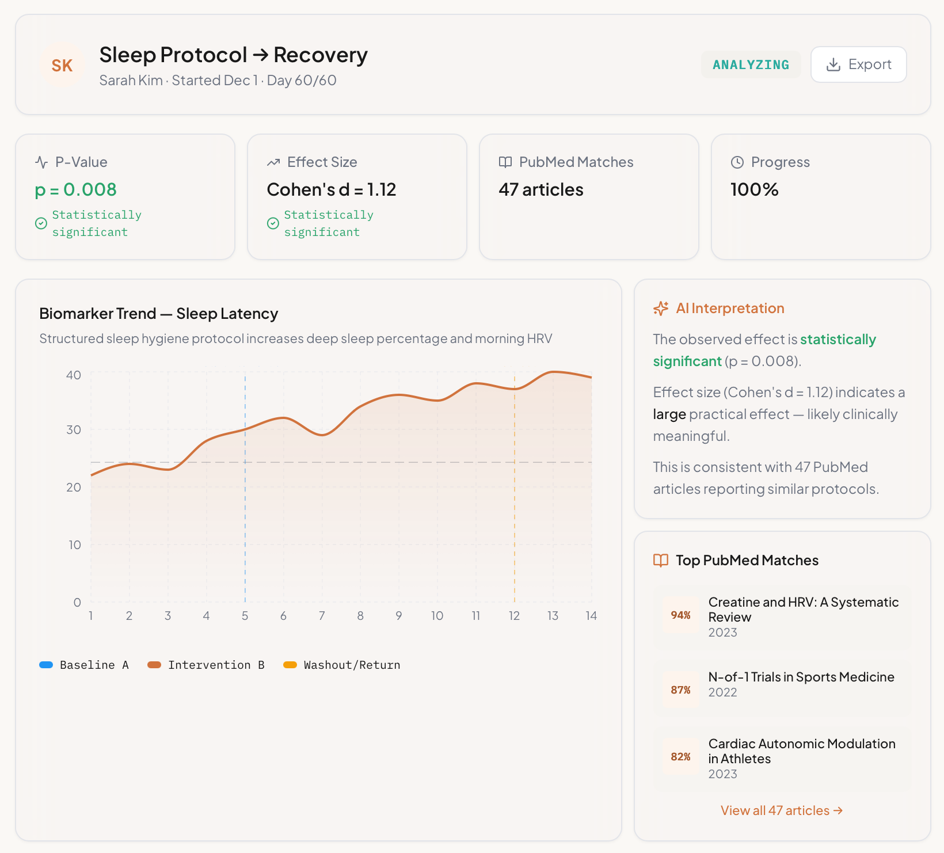The height and width of the screenshot is (853, 944).
Task: Open the View all 47 articles link
Action: click(782, 810)
